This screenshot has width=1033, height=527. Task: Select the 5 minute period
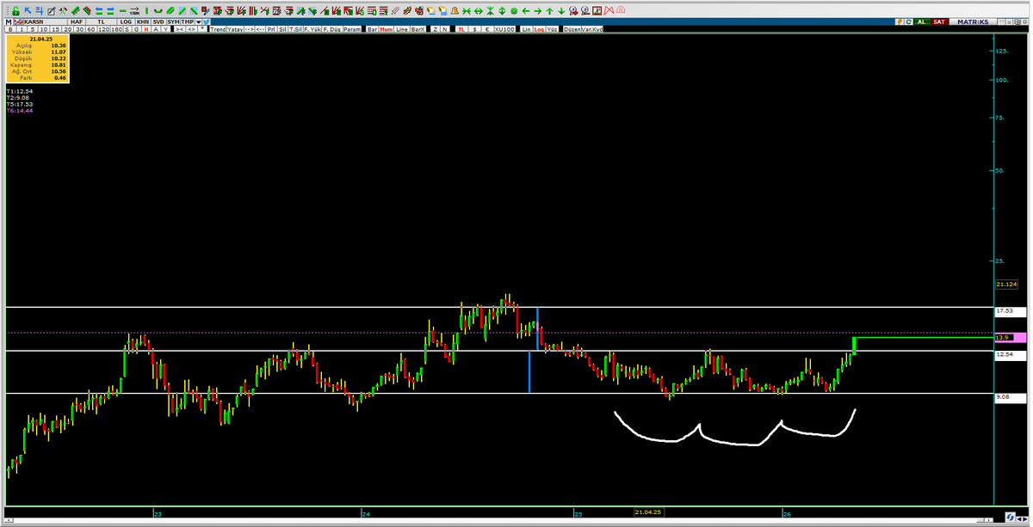[x=32, y=29]
